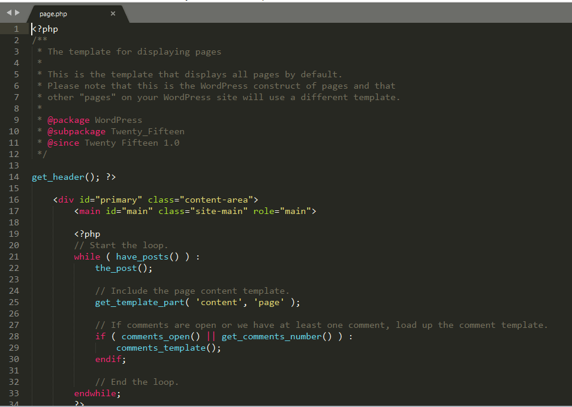The image size is (572, 407).
Task: Click the @package annotation
Action: pyautogui.click(x=68, y=120)
